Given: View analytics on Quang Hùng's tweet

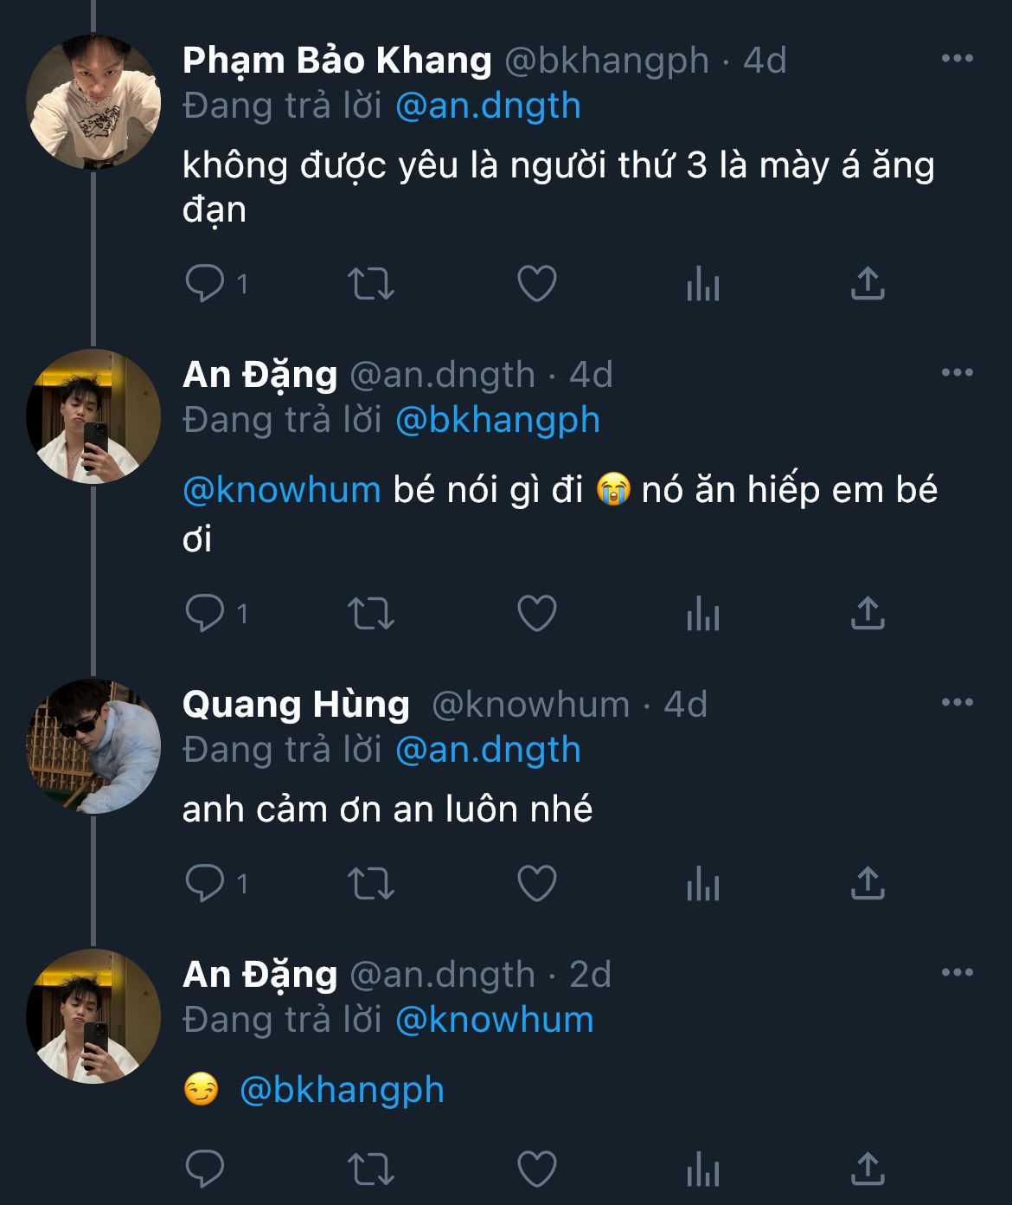Looking at the screenshot, I should coord(702,883).
